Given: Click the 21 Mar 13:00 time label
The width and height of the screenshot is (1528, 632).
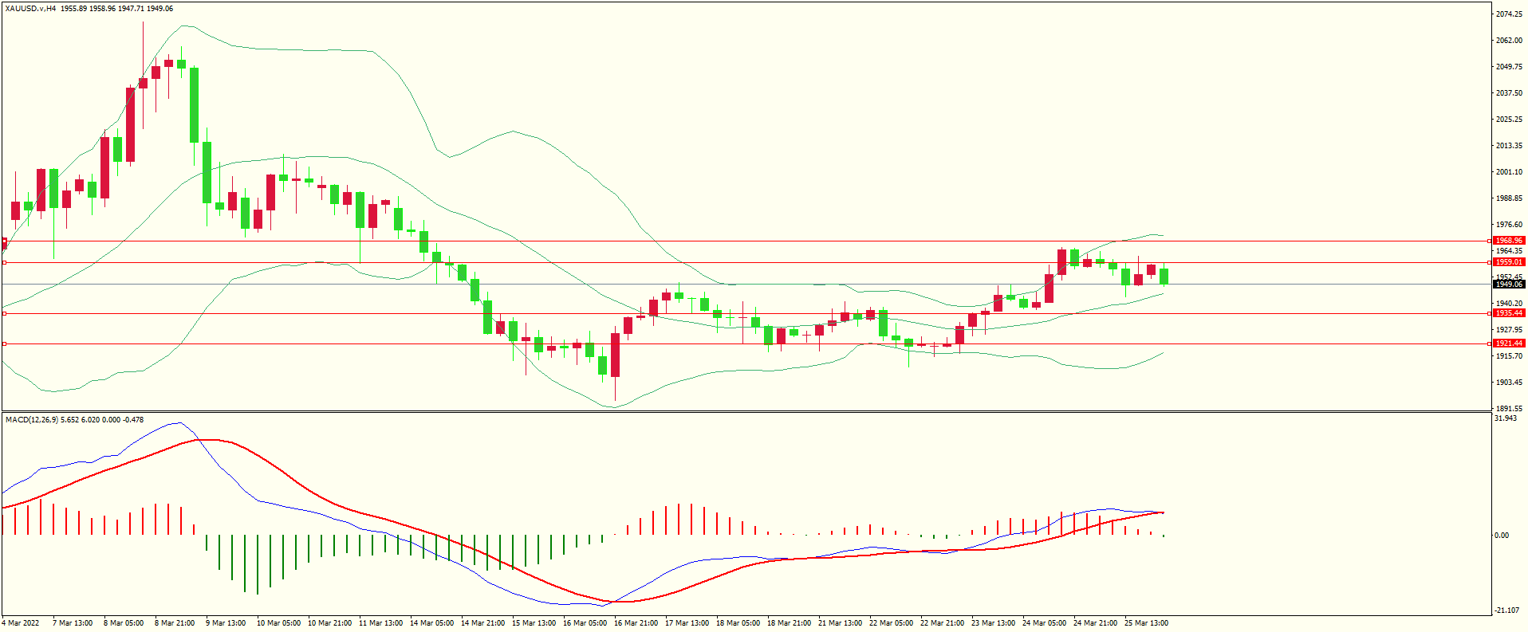Looking at the screenshot, I should click(x=840, y=623).
